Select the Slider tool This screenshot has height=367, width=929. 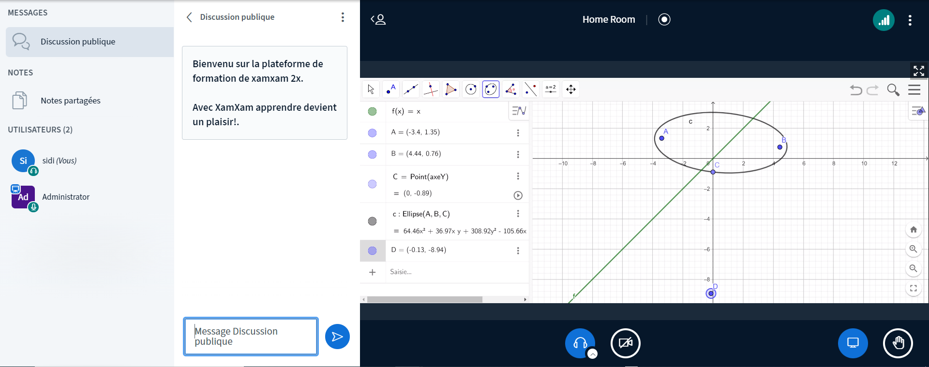click(551, 89)
